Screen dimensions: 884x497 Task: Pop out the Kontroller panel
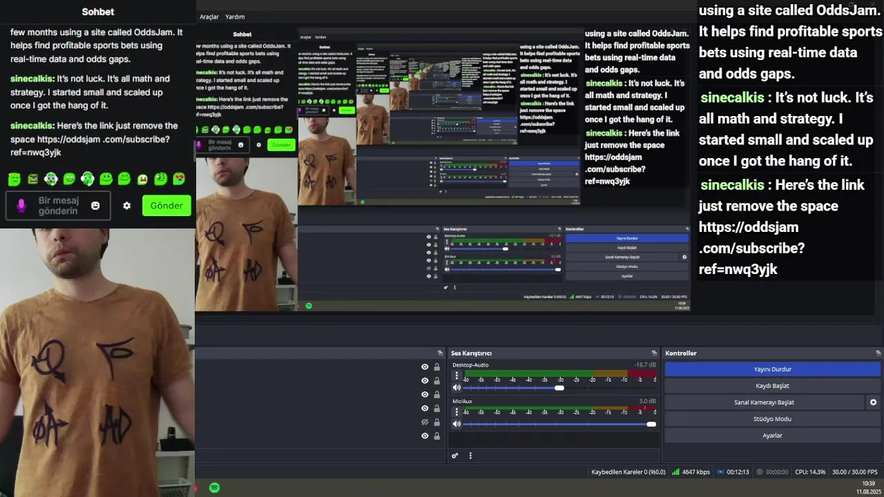tap(878, 353)
